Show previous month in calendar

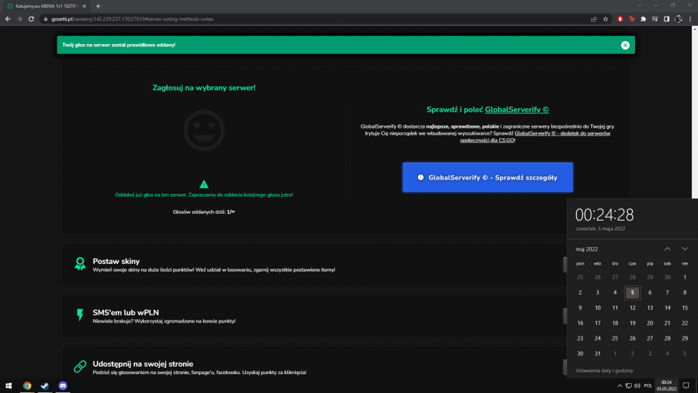667,249
